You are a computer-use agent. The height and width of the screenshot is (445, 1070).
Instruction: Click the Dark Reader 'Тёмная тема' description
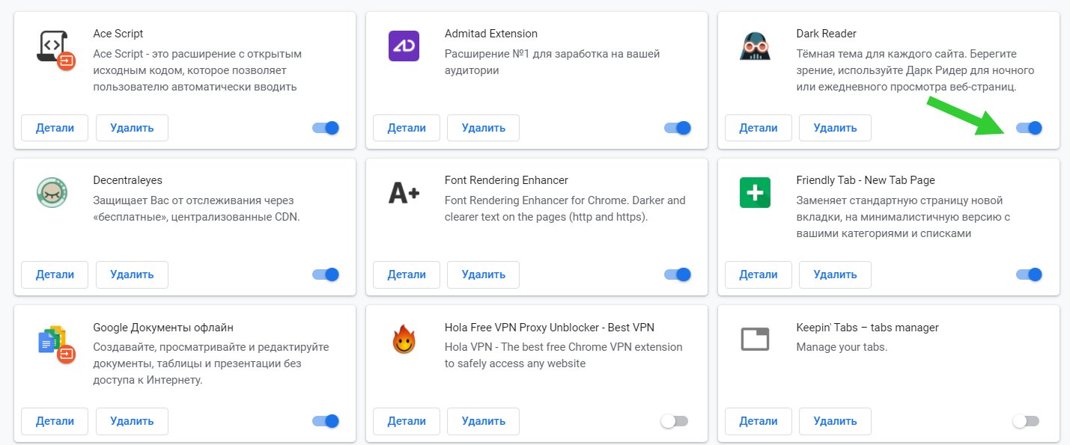915,70
